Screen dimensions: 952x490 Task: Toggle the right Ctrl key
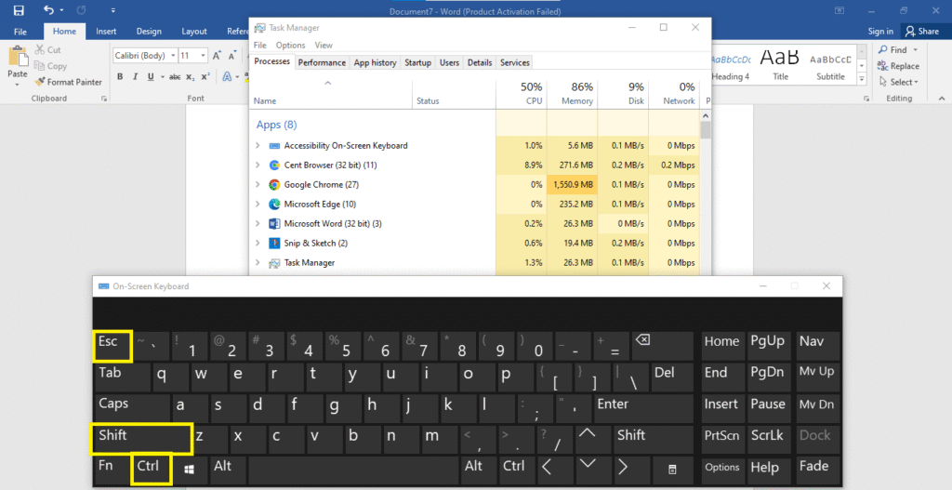[x=517, y=470]
